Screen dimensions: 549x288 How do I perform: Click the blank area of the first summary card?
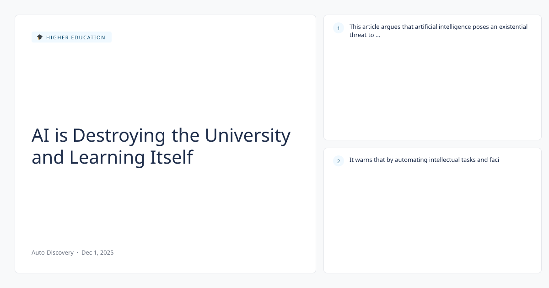432,91
